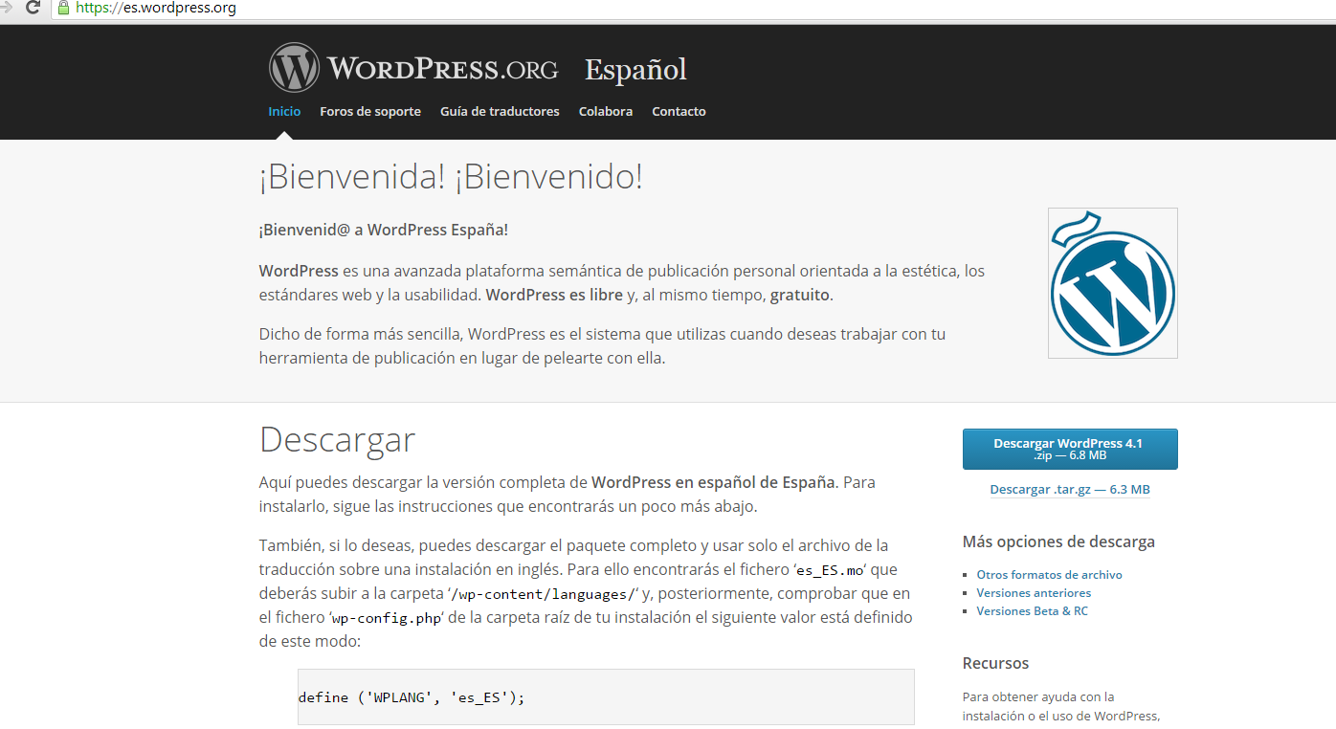Click the WordPress.org logo in the header
This screenshot has height=729, width=1336.
pyautogui.click(x=413, y=68)
